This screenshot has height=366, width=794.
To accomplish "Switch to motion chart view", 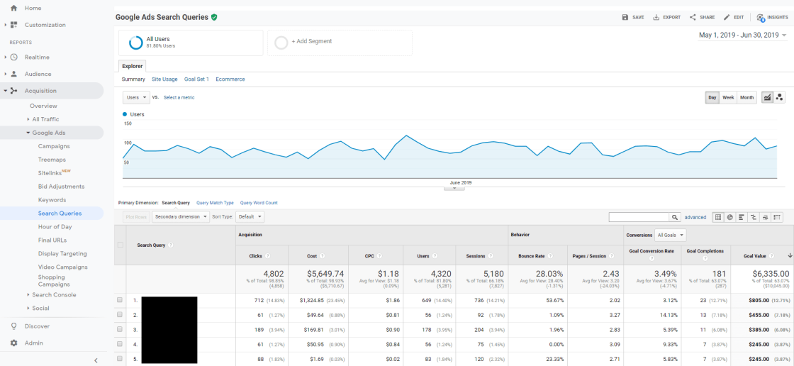I will coord(780,97).
